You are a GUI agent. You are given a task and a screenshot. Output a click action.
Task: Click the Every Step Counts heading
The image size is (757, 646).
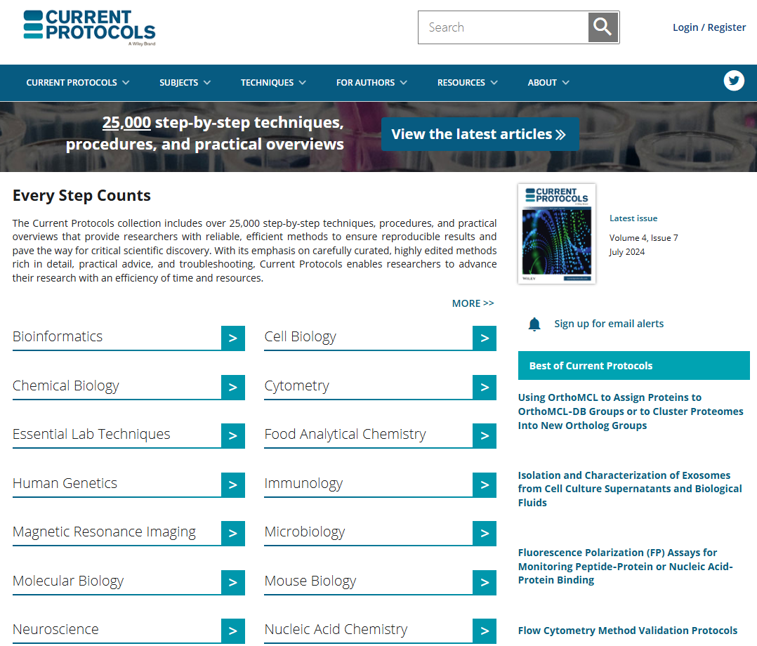(81, 195)
